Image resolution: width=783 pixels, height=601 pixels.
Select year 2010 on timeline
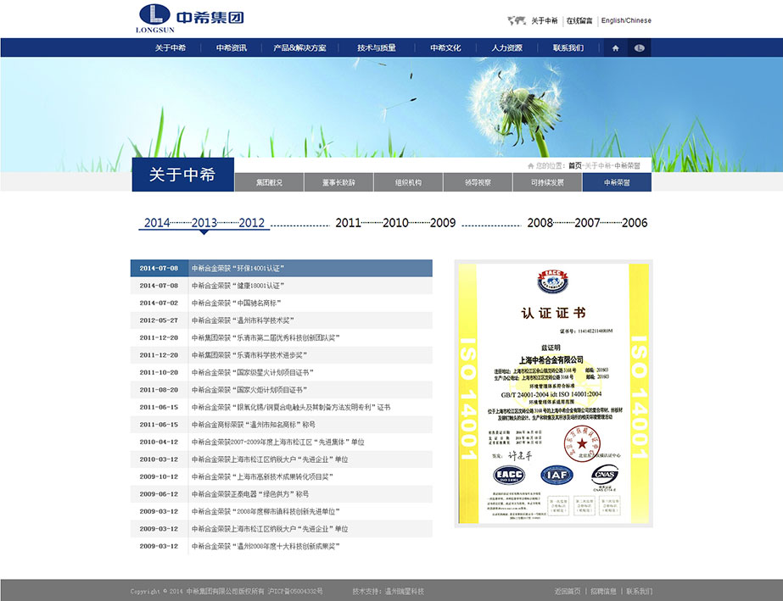coord(395,223)
